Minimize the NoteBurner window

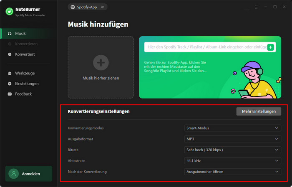coord(266,7)
